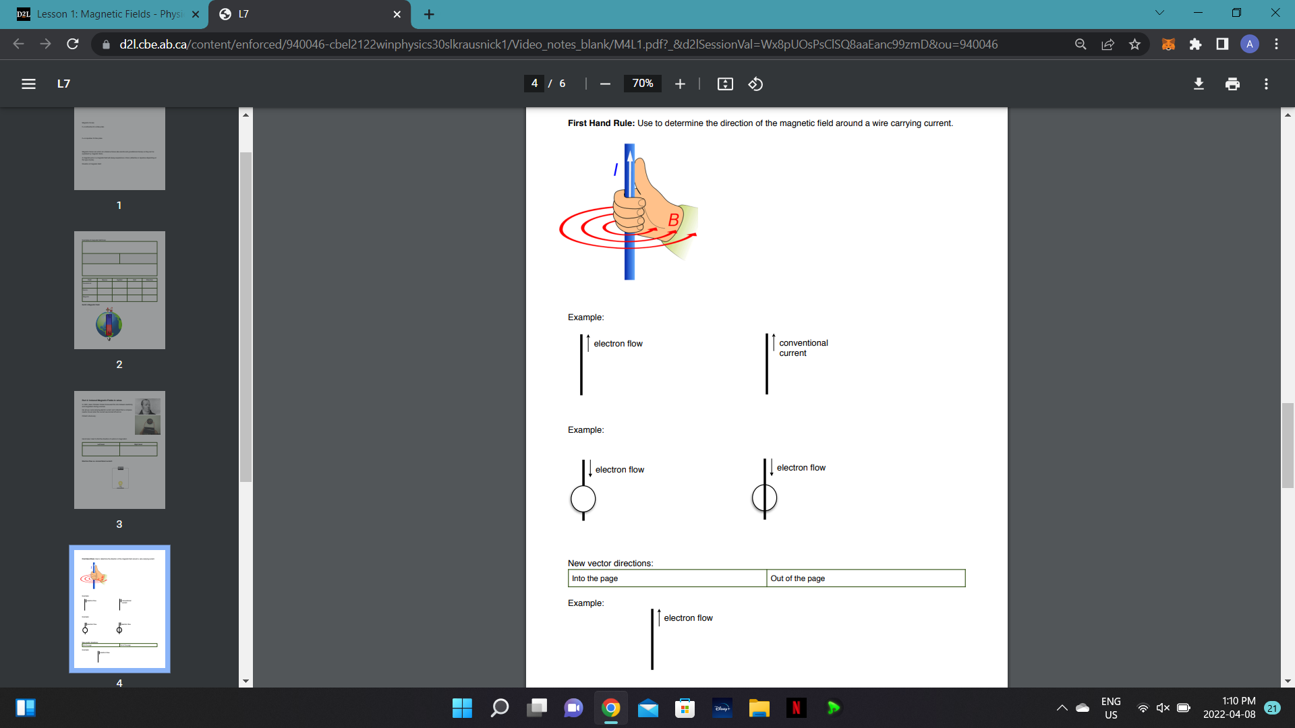Screen dimensions: 1295x728
Task: Open browser zoom magnifier in address bar
Action: pos(1081,44)
